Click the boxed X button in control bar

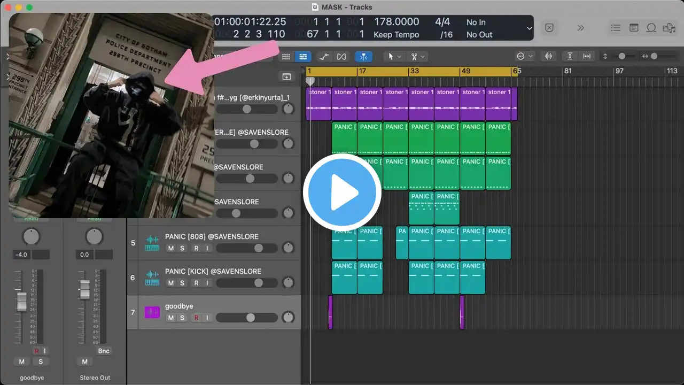click(x=549, y=28)
